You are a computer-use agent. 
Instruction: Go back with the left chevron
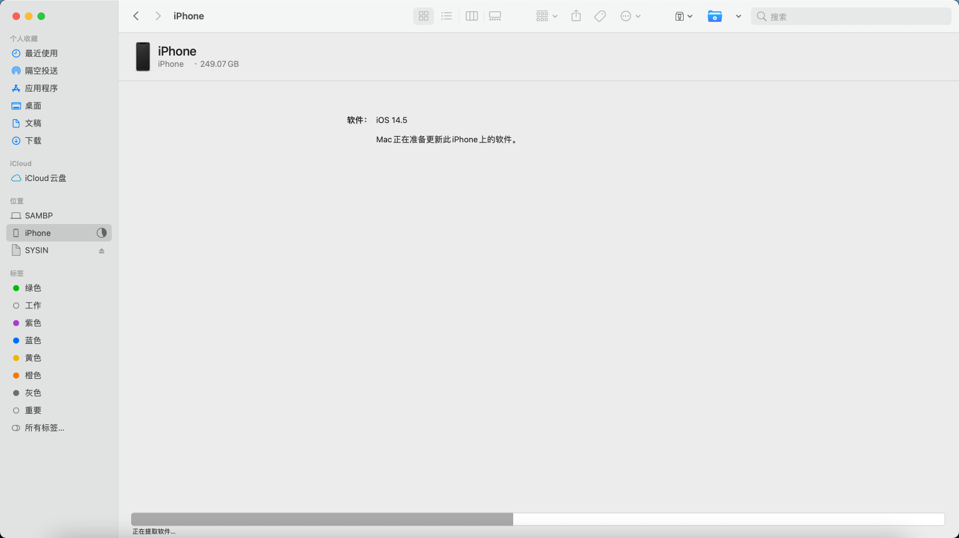pyautogui.click(x=136, y=16)
